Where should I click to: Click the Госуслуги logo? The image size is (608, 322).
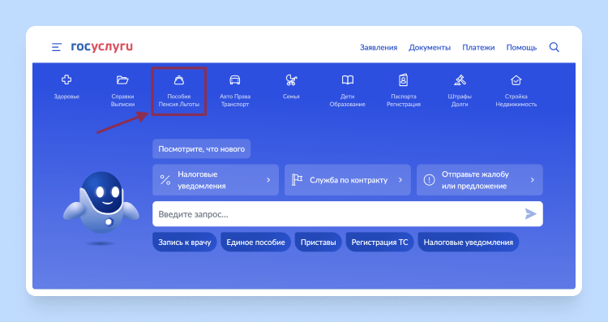click(102, 46)
